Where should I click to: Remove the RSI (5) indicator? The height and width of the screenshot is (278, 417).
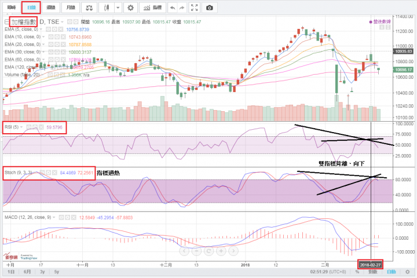[x=41, y=127]
